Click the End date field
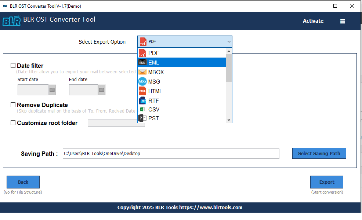 84,90
